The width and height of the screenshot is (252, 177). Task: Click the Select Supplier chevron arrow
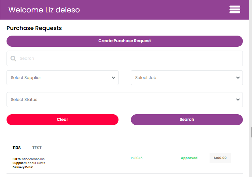pyautogui.click(x=114, y=78)
